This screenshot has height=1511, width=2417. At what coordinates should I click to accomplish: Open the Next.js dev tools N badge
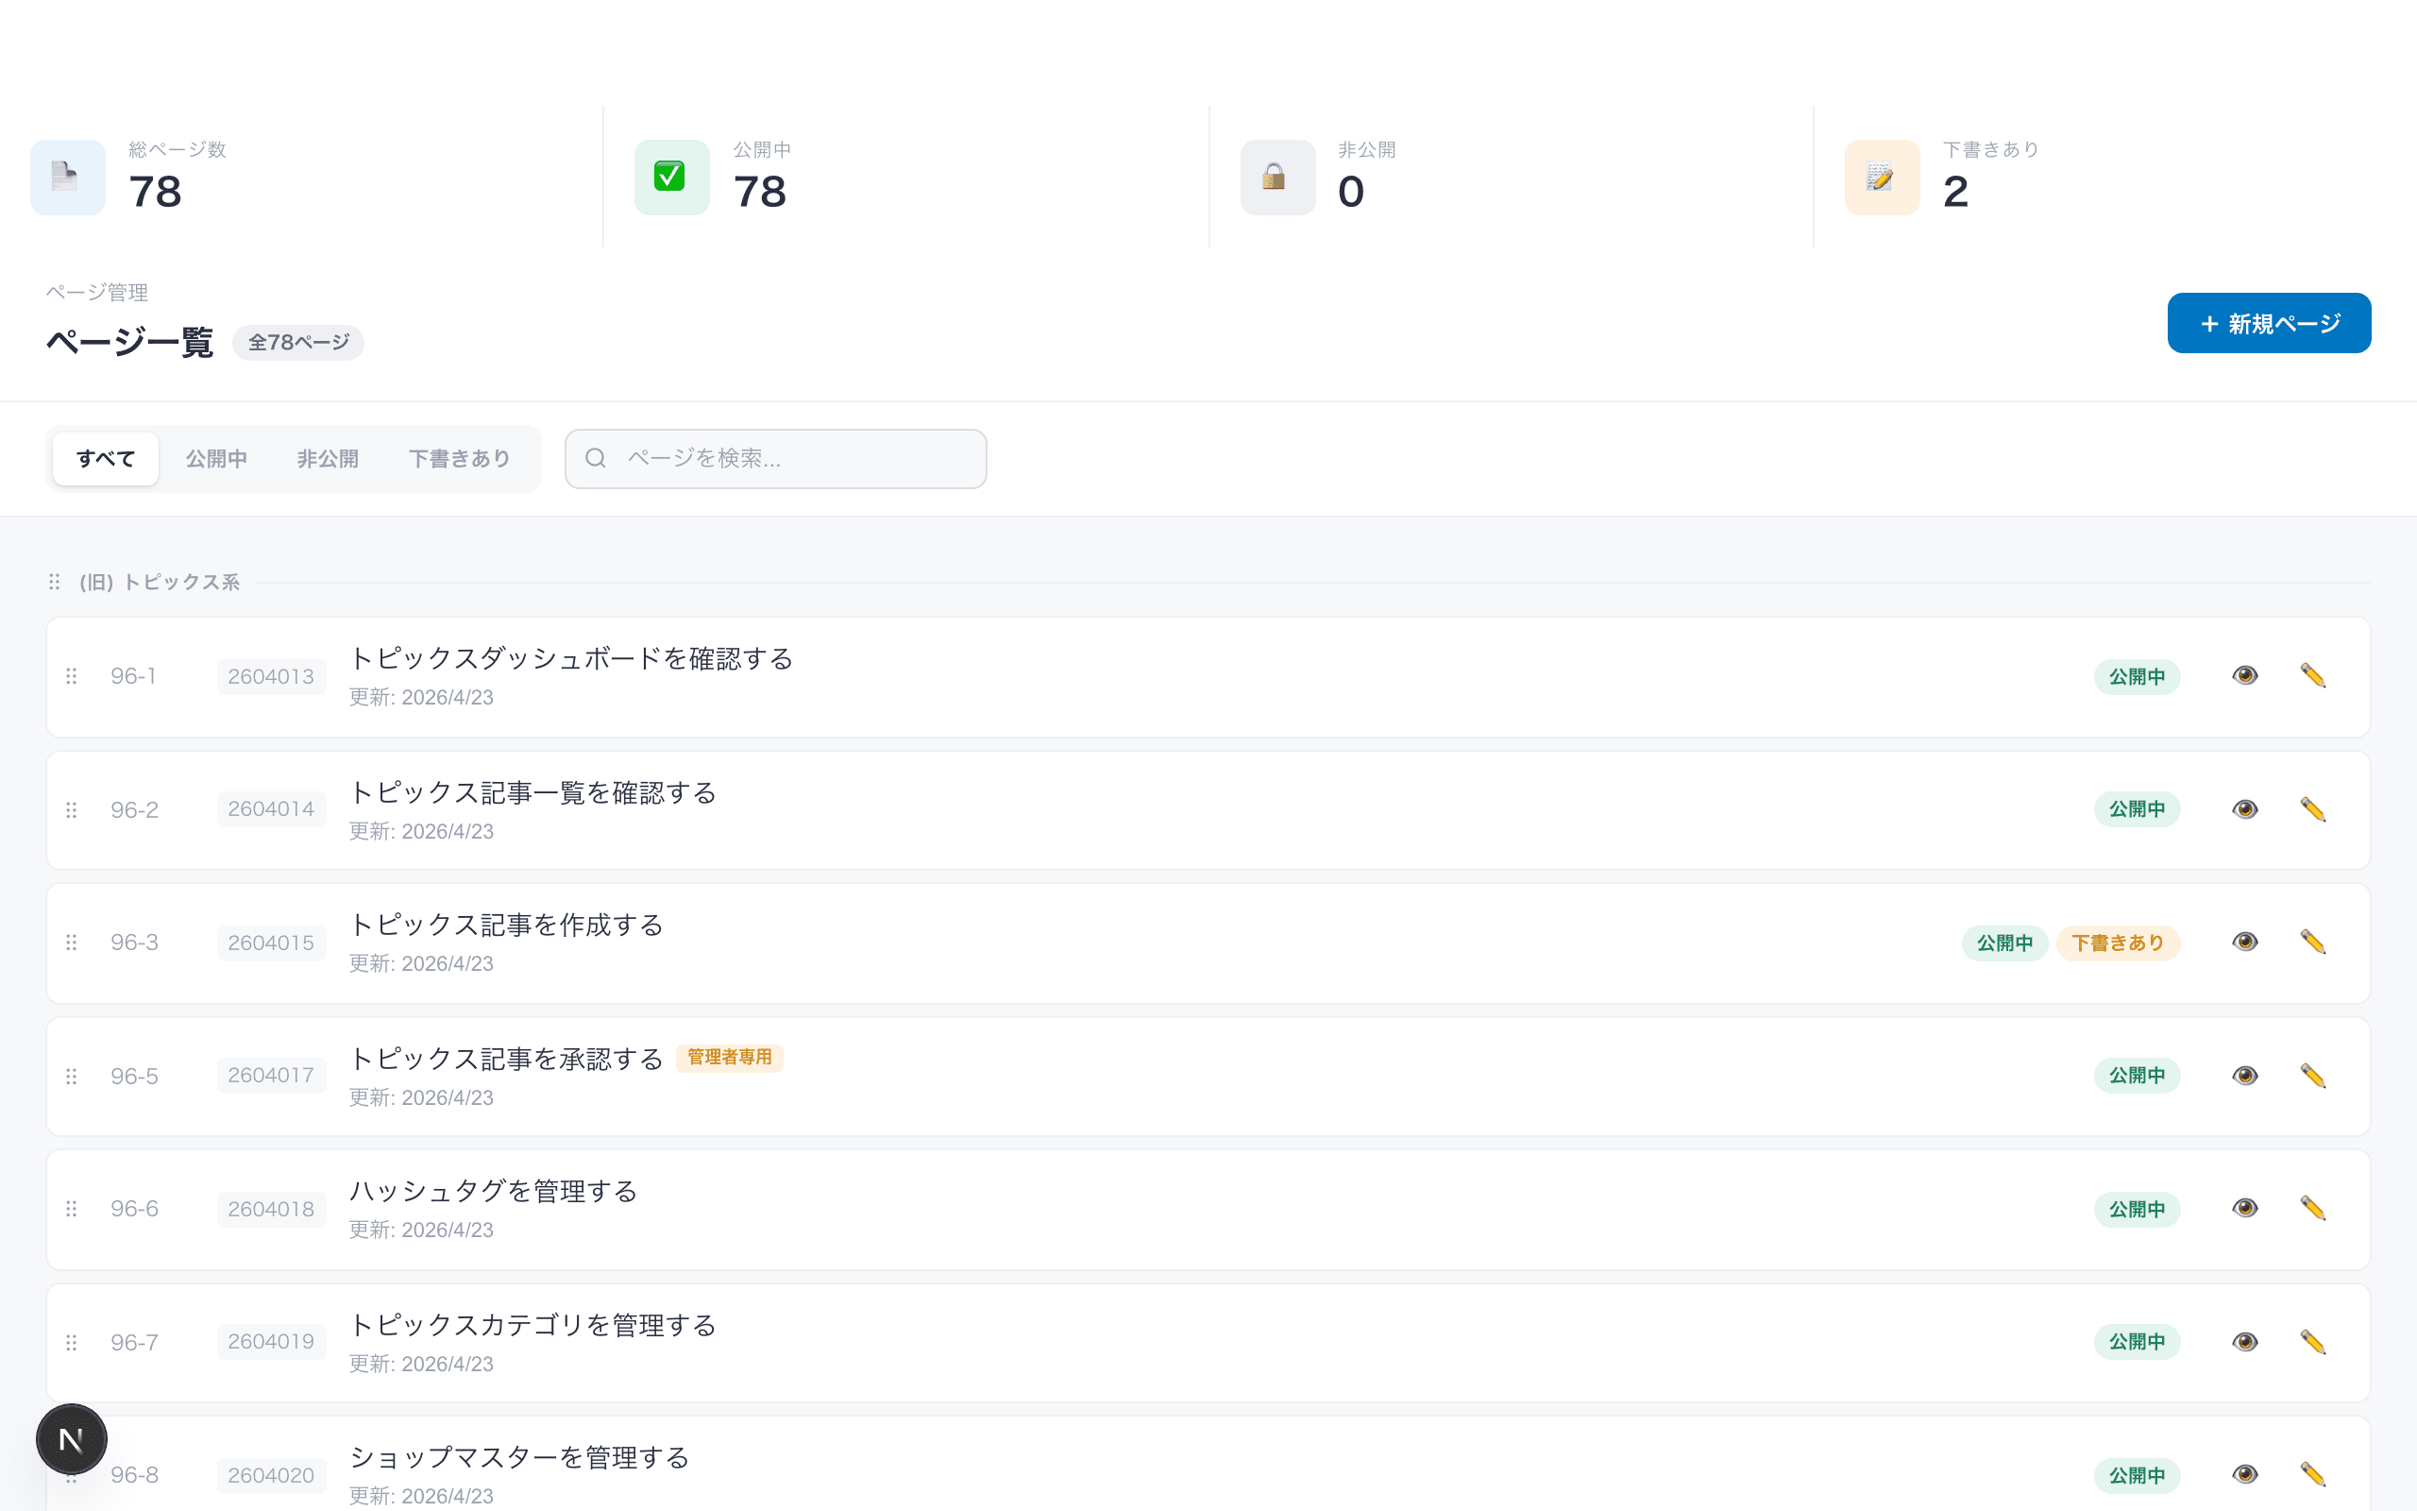point(71,1439)
